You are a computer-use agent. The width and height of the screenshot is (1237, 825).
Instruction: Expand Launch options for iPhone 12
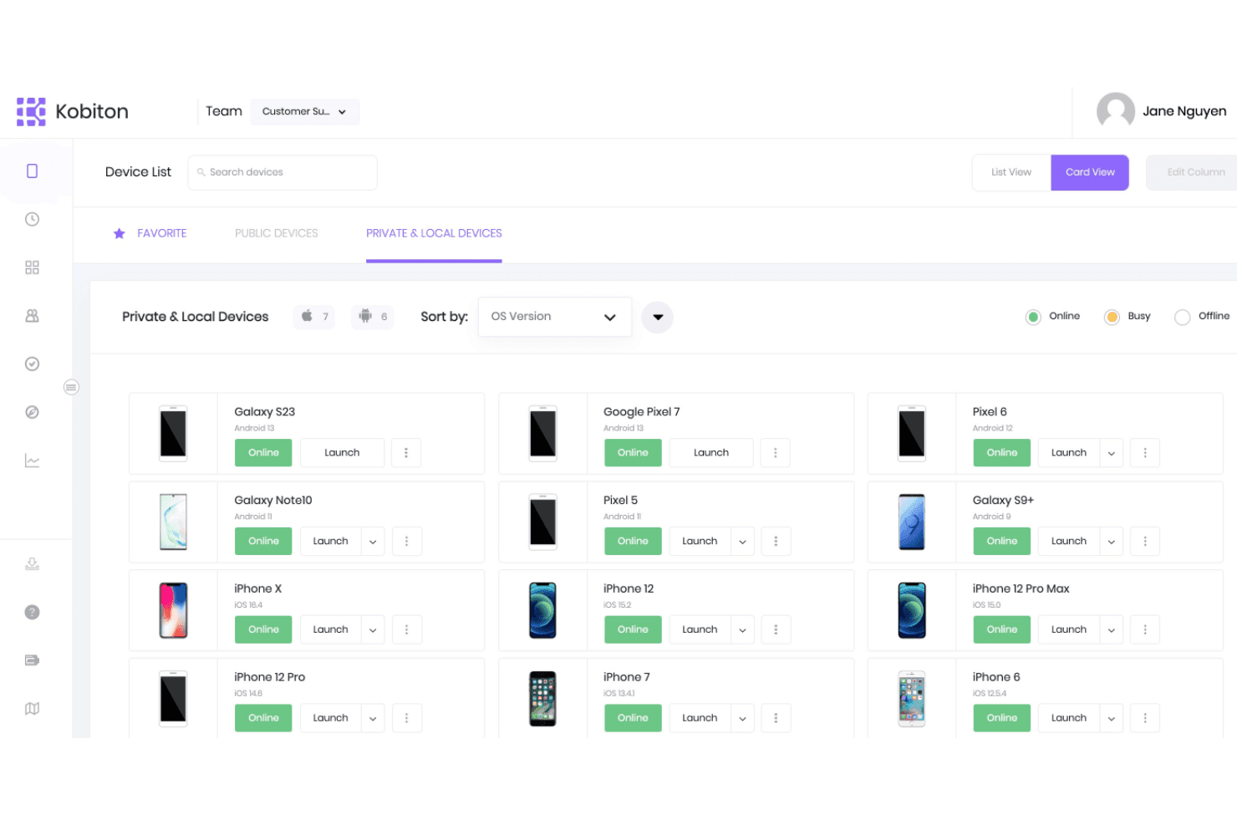(x=742, y=629)
